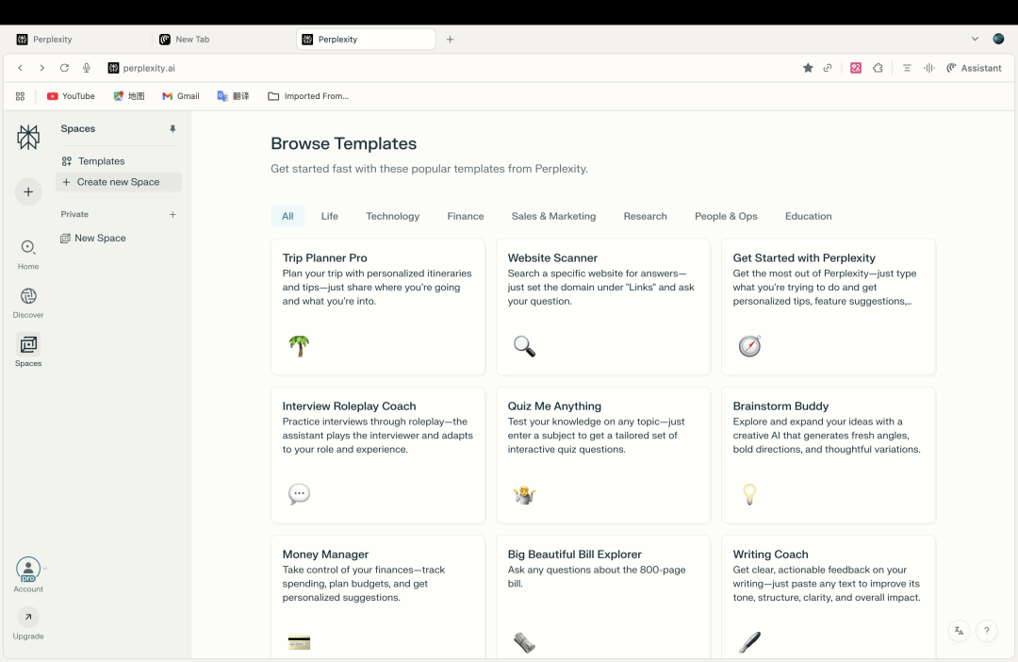
Task: Switch to the Technology tab
Action: 392,216
